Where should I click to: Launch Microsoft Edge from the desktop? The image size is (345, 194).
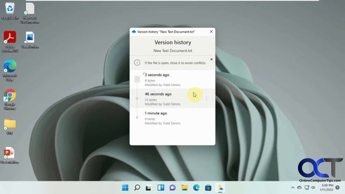[x=10, y=70]
